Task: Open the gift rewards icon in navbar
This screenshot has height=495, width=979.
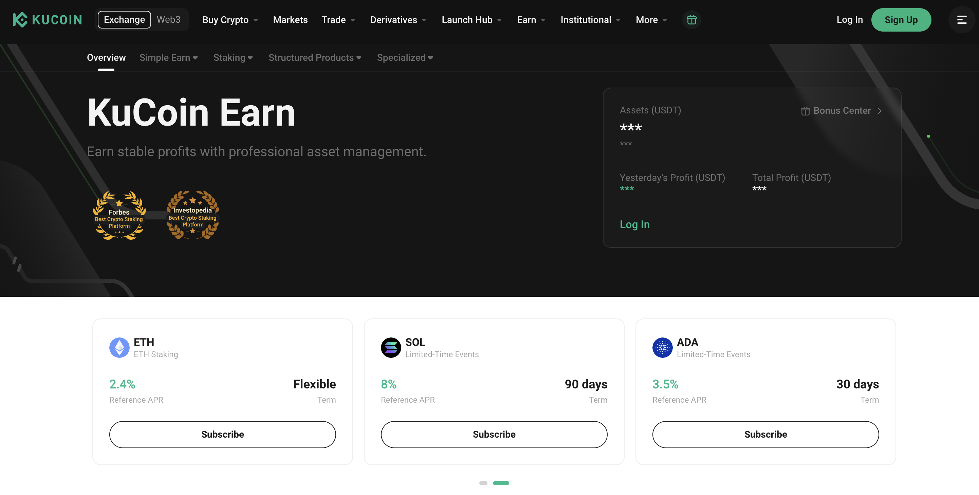Action: (691, 20)
